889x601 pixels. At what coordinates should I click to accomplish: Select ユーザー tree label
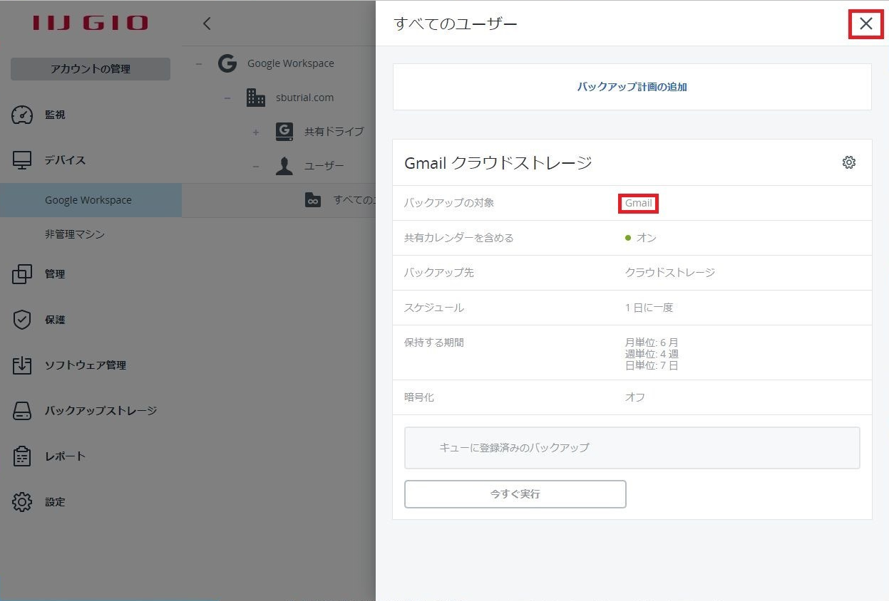(x=324, y=166)
